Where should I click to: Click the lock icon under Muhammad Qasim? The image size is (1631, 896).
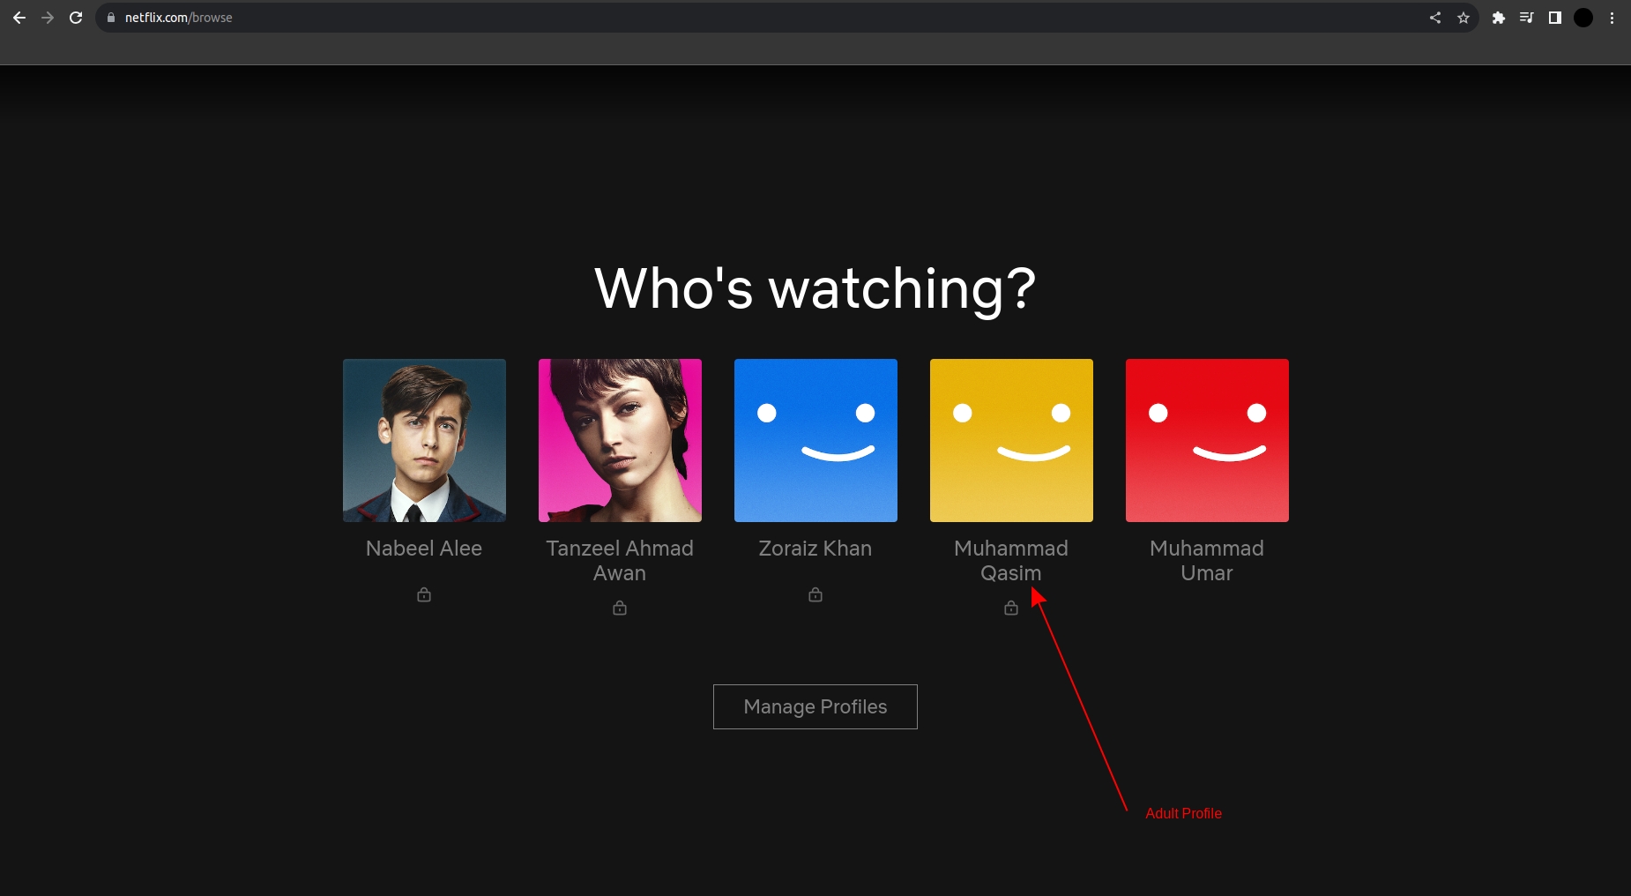click(1011, 608)
